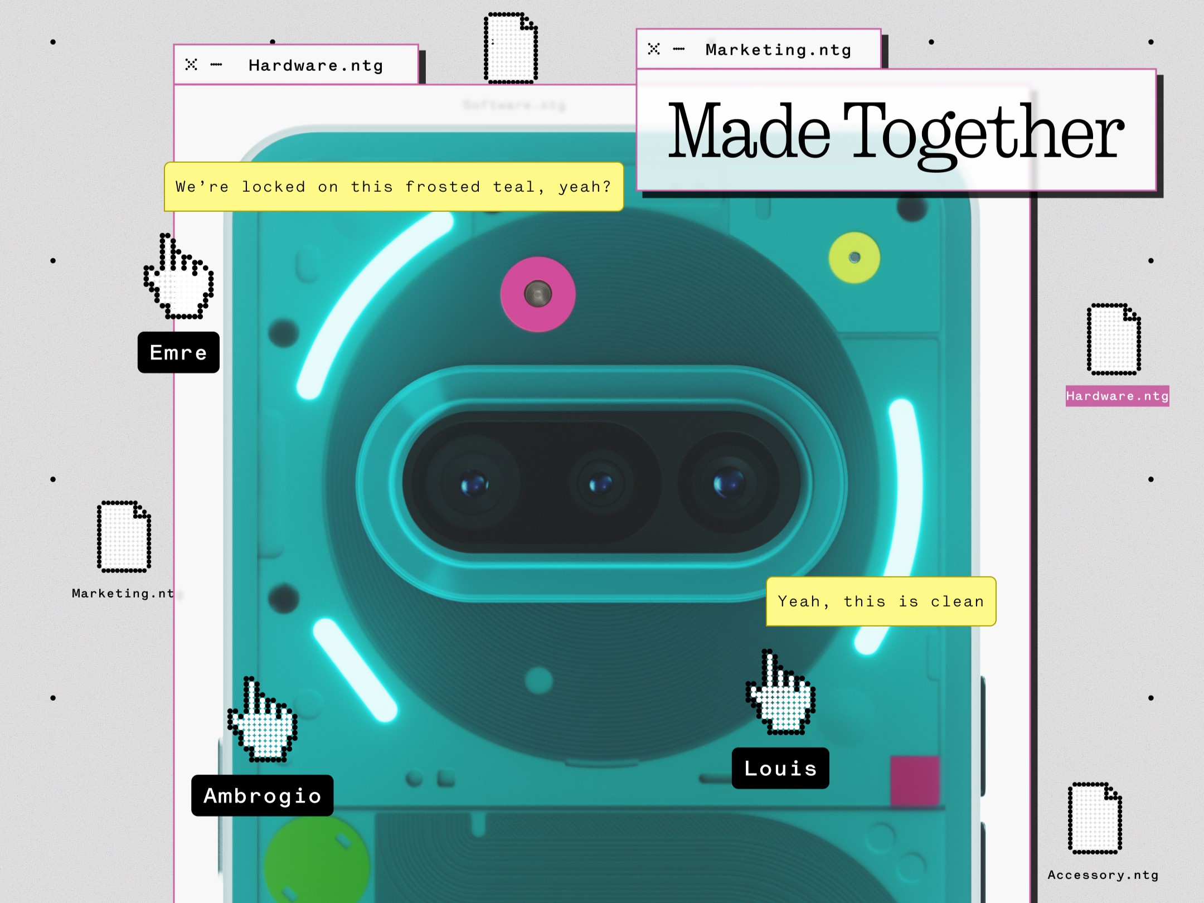This screenshot has width=1204, height=903.
Task: Click the Emre name tag
Action: pyautogui.click(x=178, y=352)
